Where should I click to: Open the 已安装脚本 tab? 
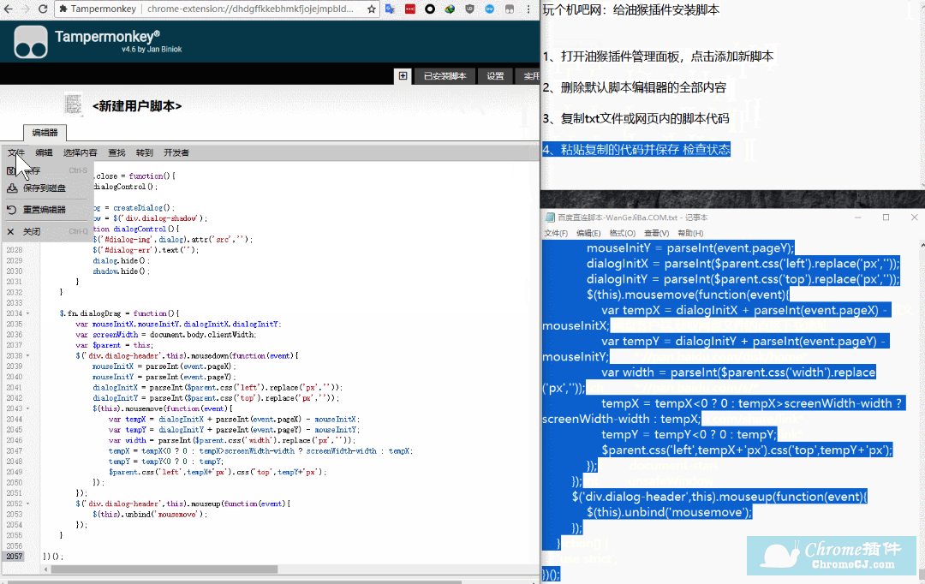[445, 76]
